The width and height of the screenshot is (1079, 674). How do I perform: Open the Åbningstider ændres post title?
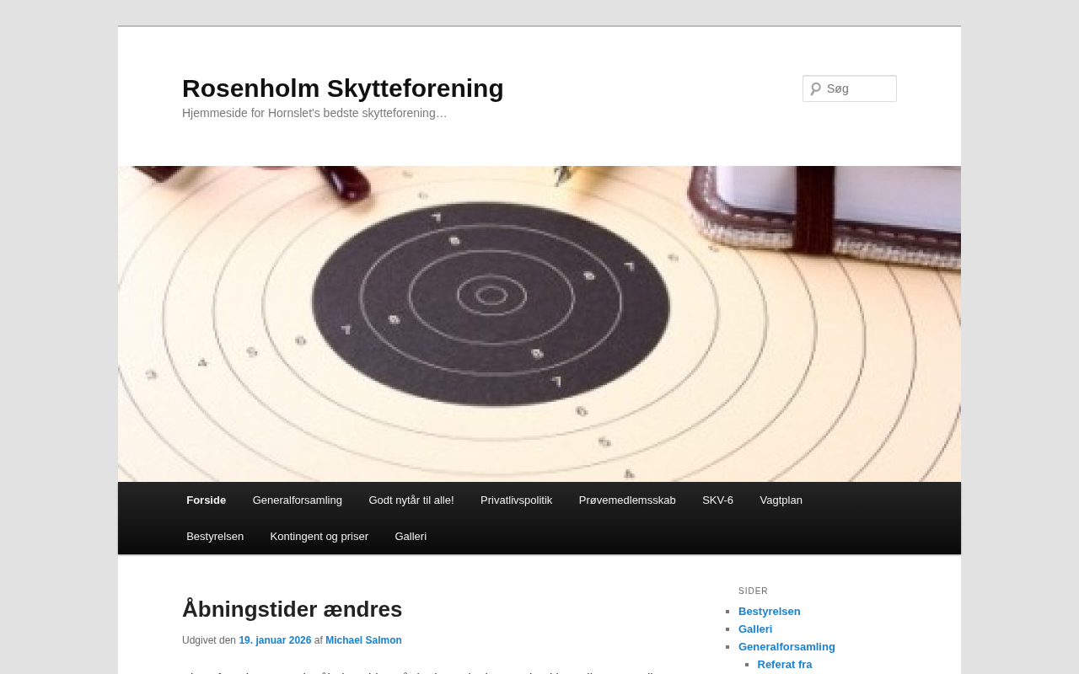point(292,609)
